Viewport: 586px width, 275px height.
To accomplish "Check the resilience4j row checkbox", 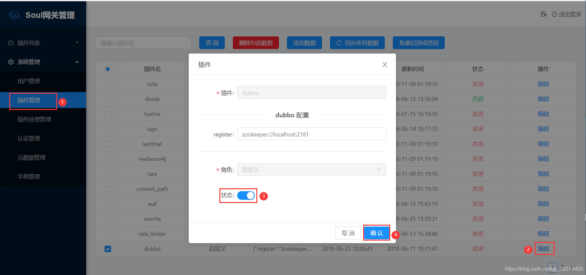I will (108, 159).
